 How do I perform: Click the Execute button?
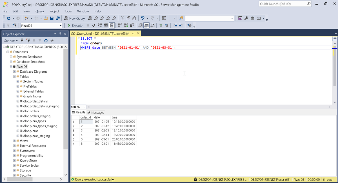point(75,26)
